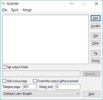Click the tSubGet app icon in title bar

(x=3, y=4)
